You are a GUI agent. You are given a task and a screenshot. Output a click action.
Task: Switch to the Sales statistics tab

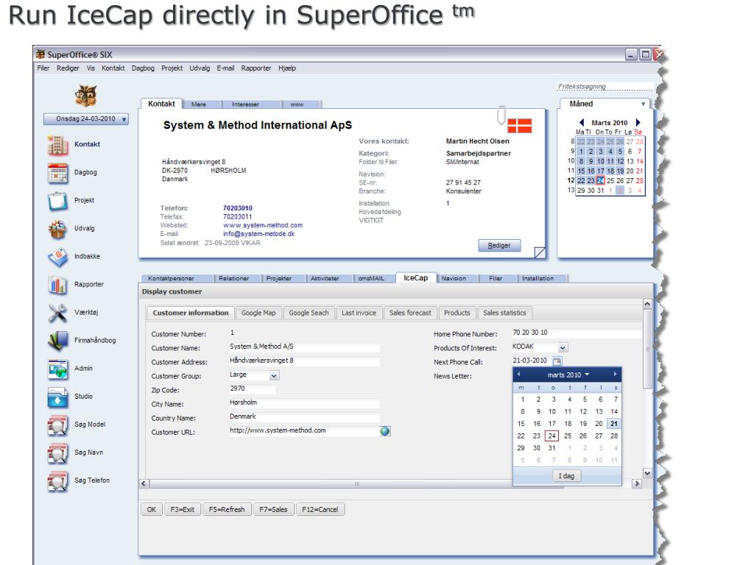[504, 313]
